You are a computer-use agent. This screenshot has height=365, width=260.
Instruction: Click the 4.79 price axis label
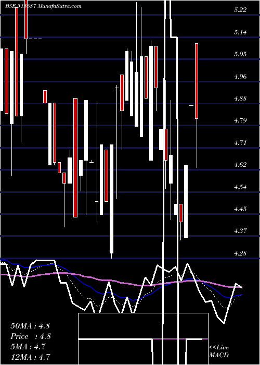point(240,120)
